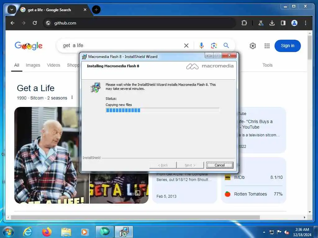This screenshot has width=318, height=238.
Task: Switch to the green browser taskbar button
Action: point(105,232)
